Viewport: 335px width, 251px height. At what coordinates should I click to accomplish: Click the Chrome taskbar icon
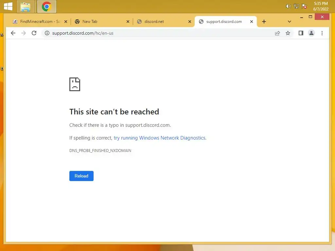(x=46, y=7)
